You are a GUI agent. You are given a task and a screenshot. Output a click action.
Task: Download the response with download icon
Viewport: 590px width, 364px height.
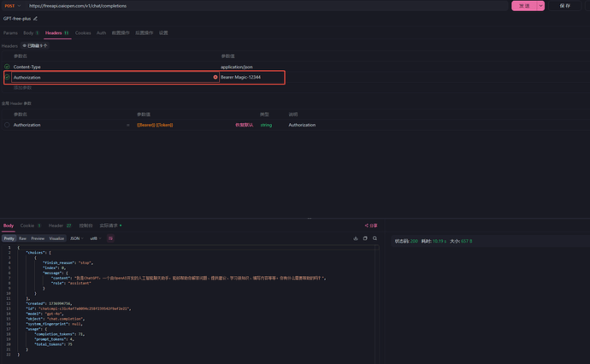point(356,238)
